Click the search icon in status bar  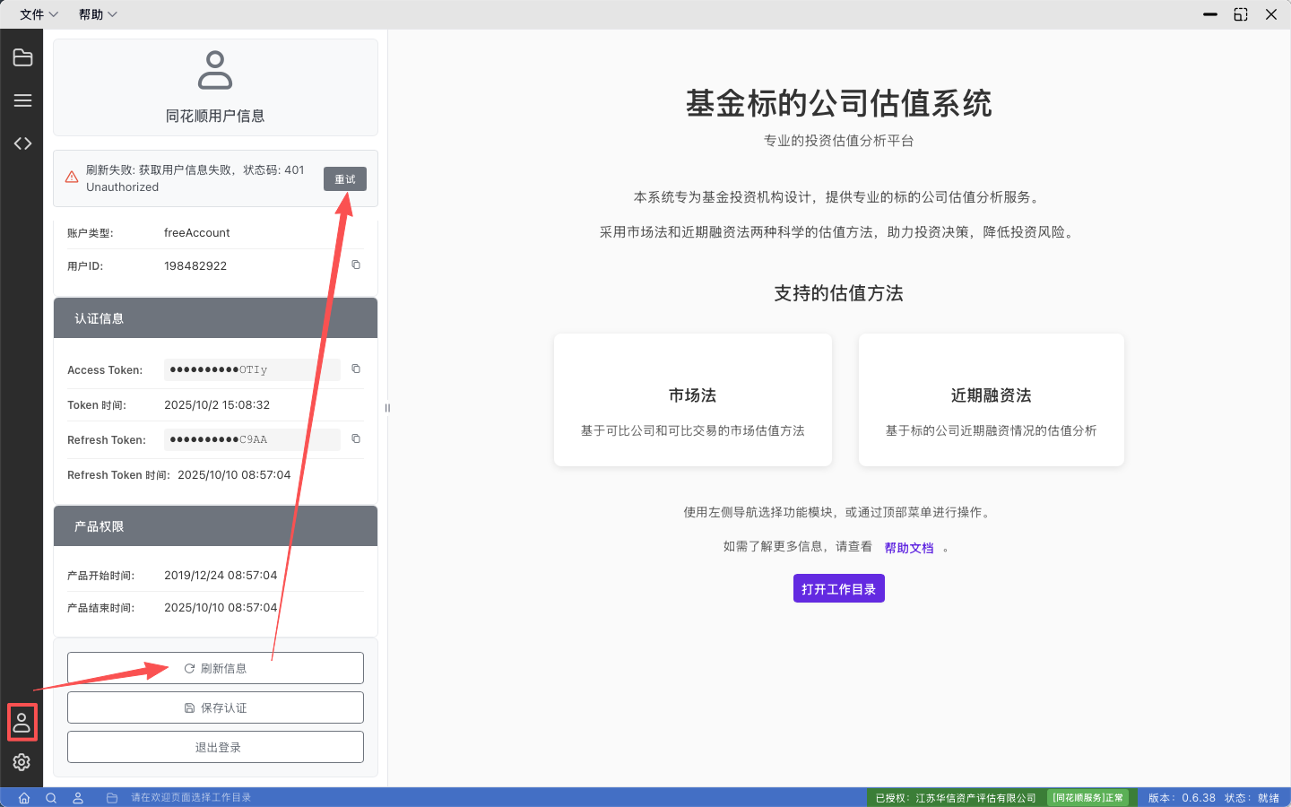51,798
